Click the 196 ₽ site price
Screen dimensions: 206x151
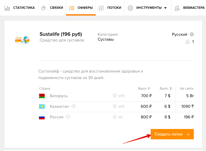click(x=189, y=117)
